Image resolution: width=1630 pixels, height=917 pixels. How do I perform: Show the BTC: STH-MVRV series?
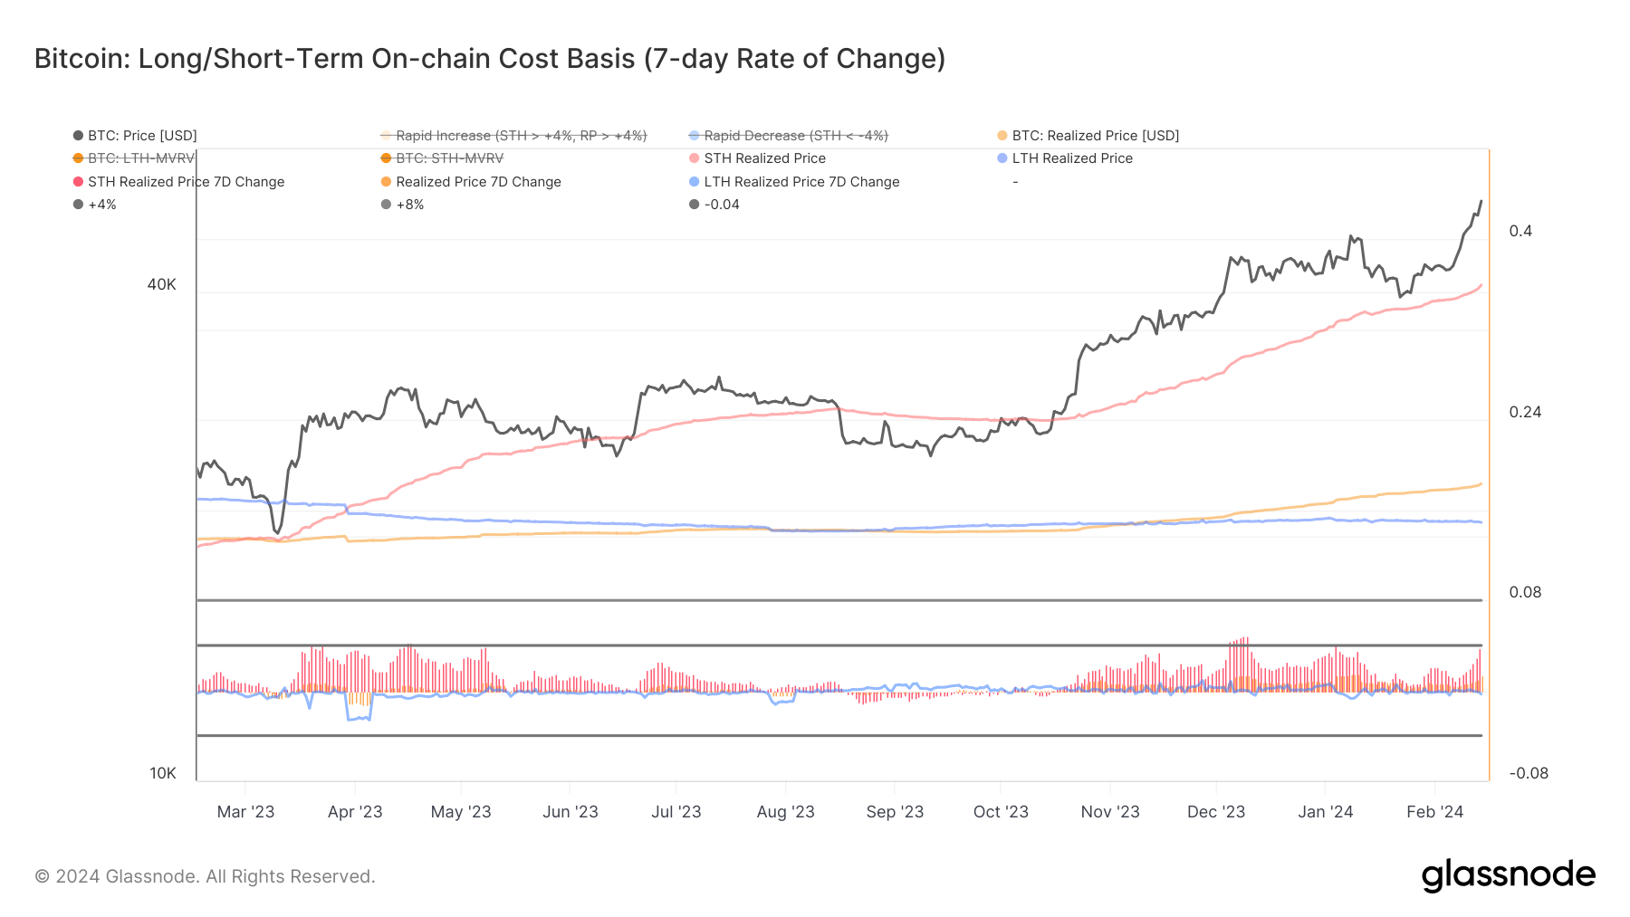tap(449, 158)
